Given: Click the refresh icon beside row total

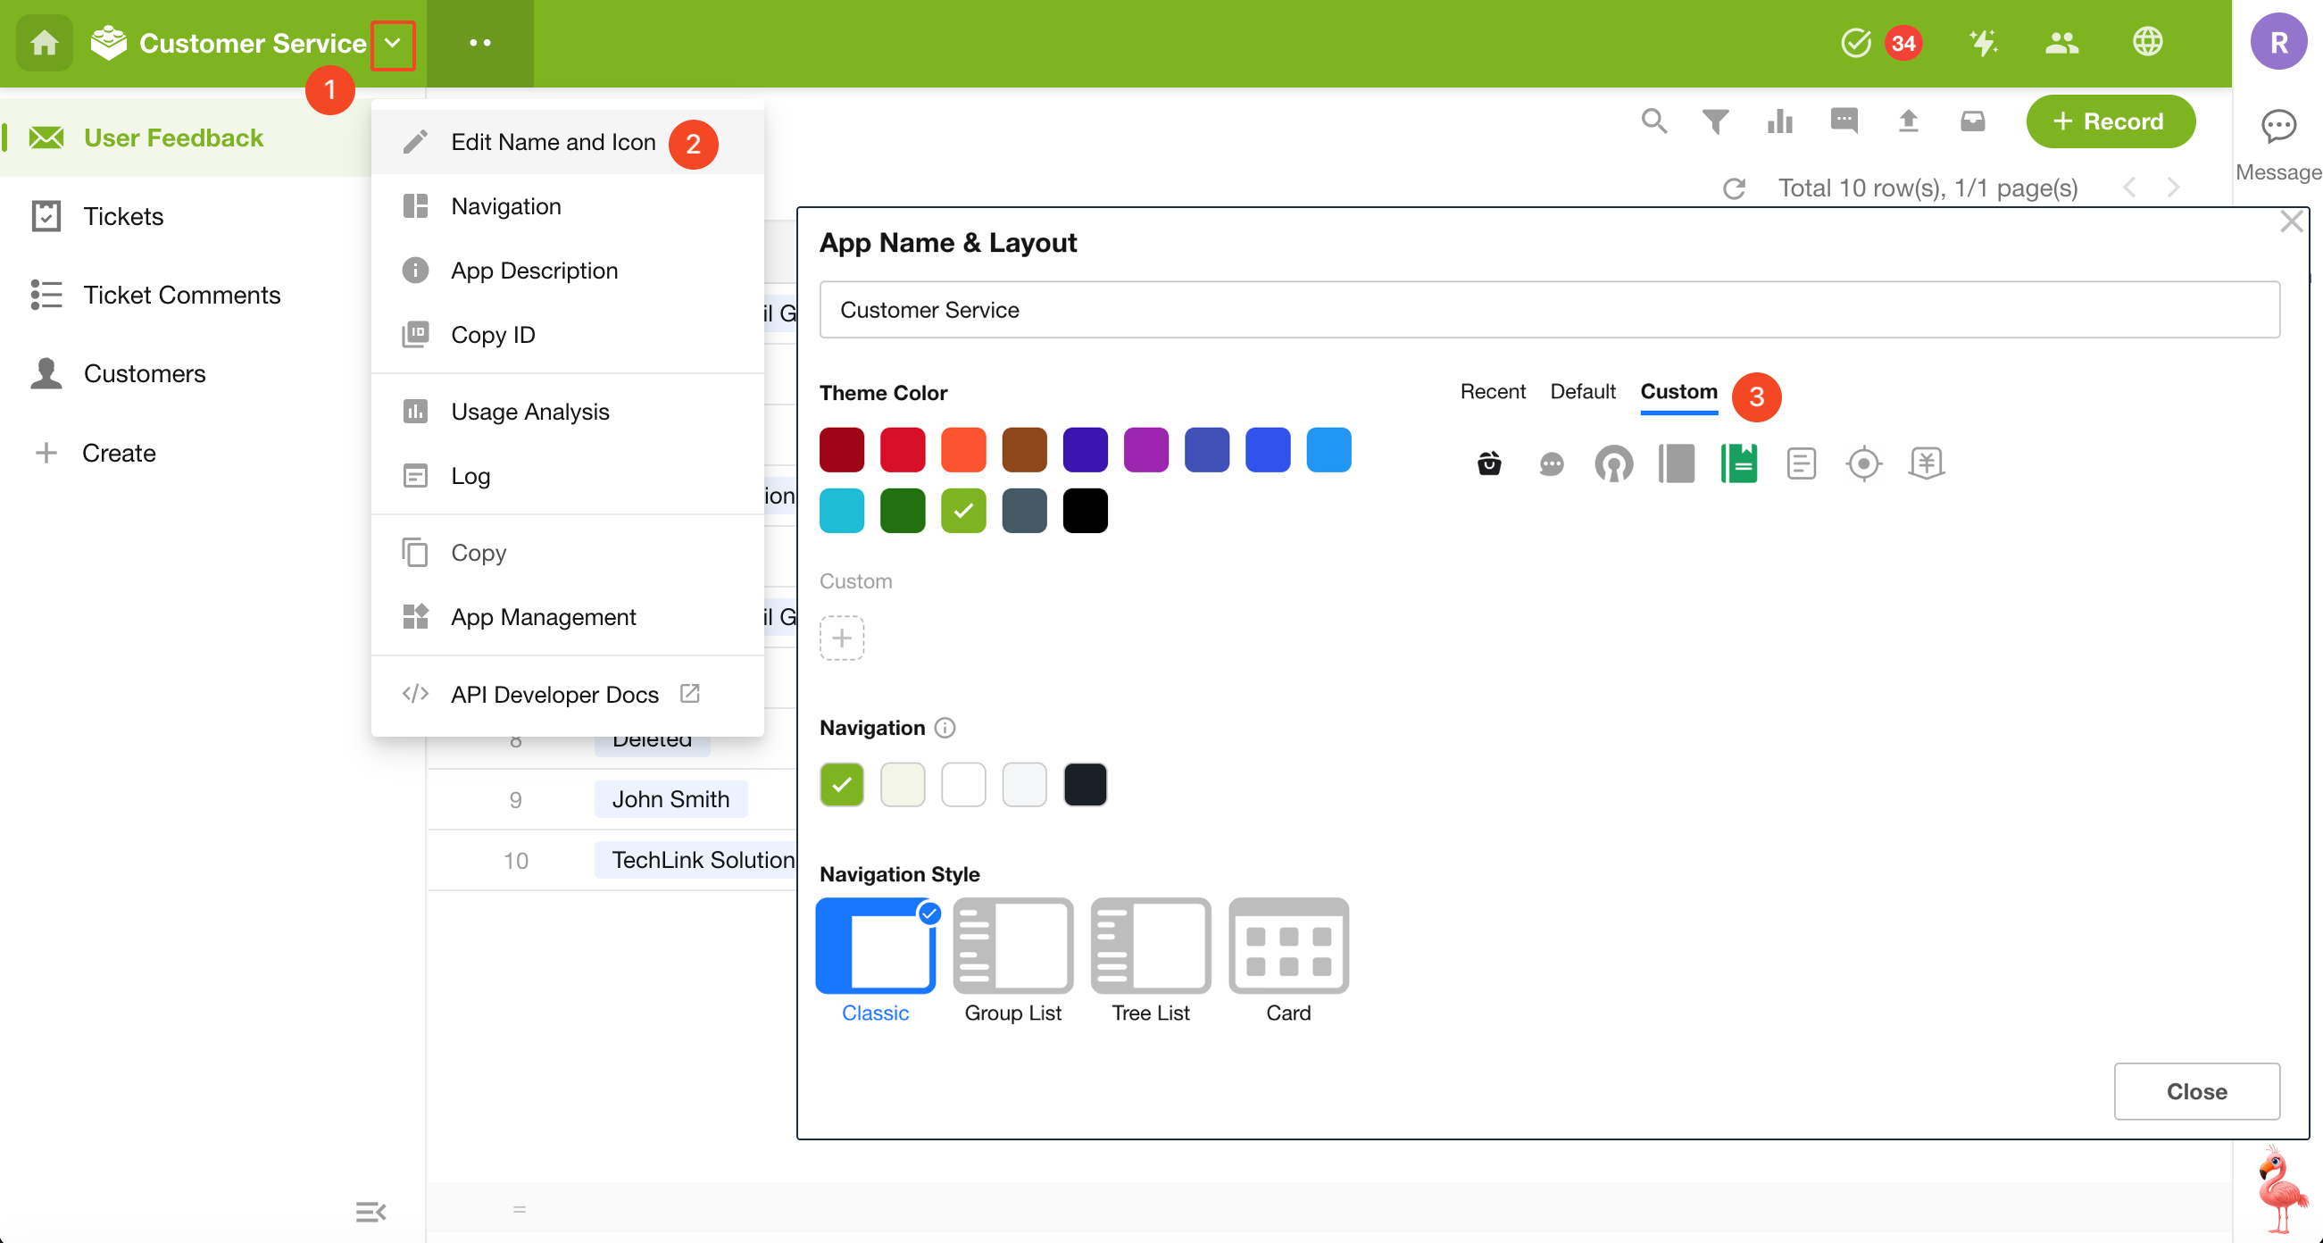Looking at the screenshot, I should click(1733, 188).
